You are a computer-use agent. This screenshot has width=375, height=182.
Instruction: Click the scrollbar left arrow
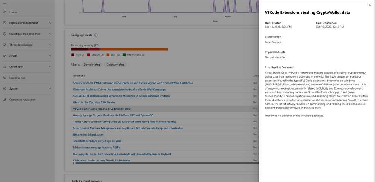[x=73, y=163]
